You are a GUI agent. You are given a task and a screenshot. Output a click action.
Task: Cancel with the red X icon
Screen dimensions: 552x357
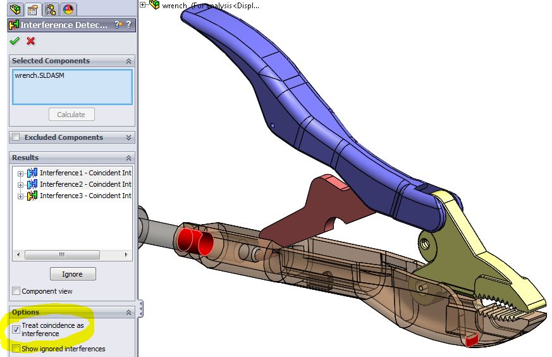pyautogui.click(x=30, y=41)
